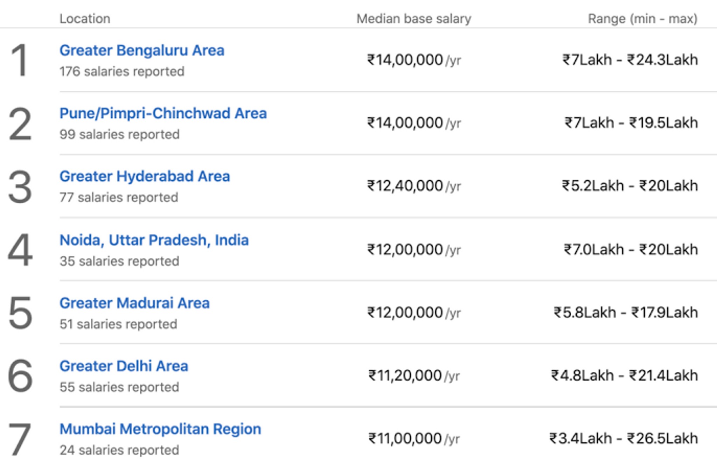Screen dimensions: 717x467
Task: Select the 176 salaries reported text
Action: pyautogui.click(x=122, y=71)
